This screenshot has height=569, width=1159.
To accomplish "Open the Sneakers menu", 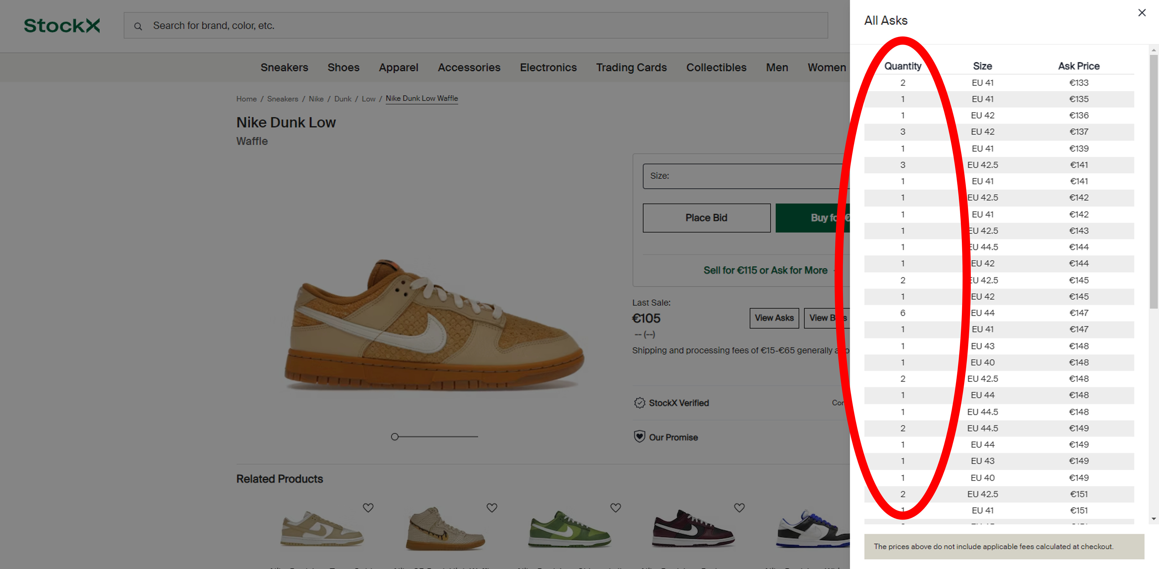I will point(284,67).
